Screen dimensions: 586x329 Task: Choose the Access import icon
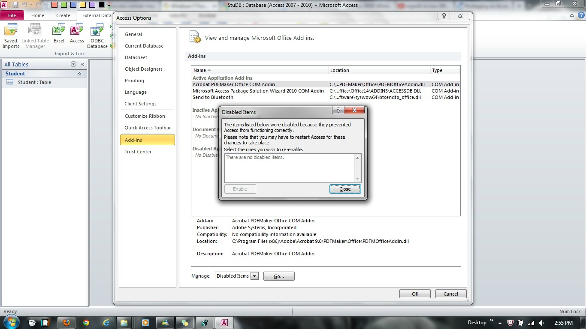(77, 34)
